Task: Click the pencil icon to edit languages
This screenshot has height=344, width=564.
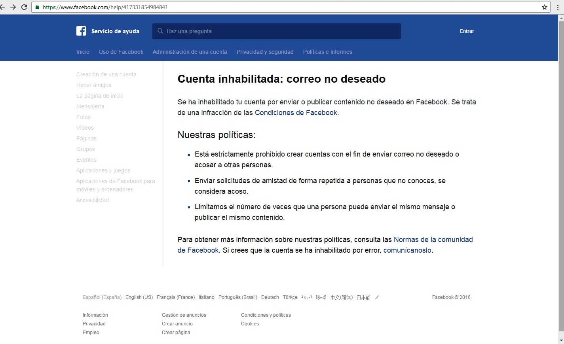Action: pyautogui.click(x=377, y=297)
